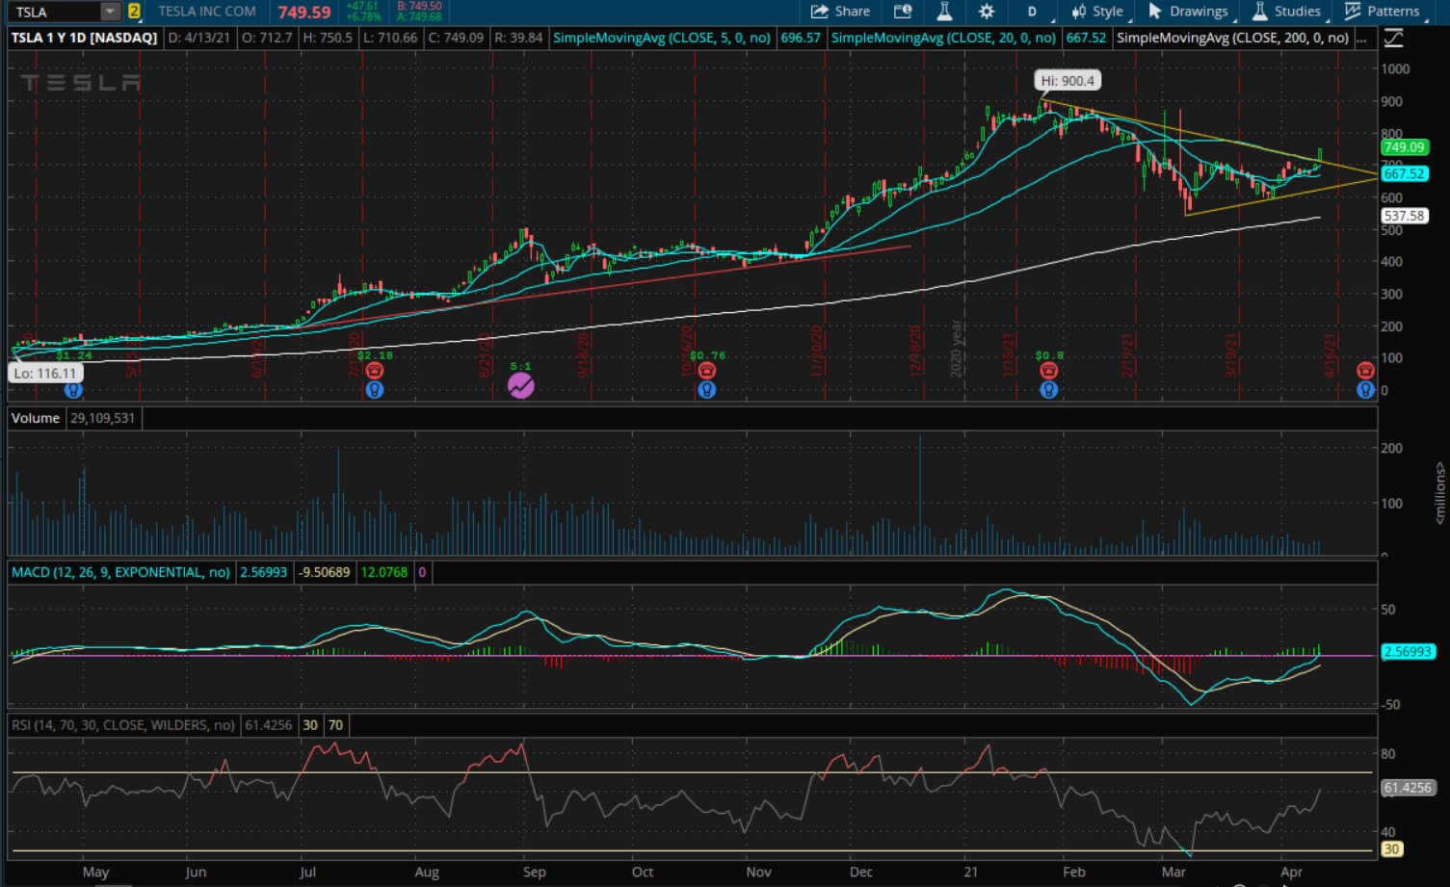Click the MACD histogram value 12.0768
This screenshot has height=887, width=1450.
point(383,572)
